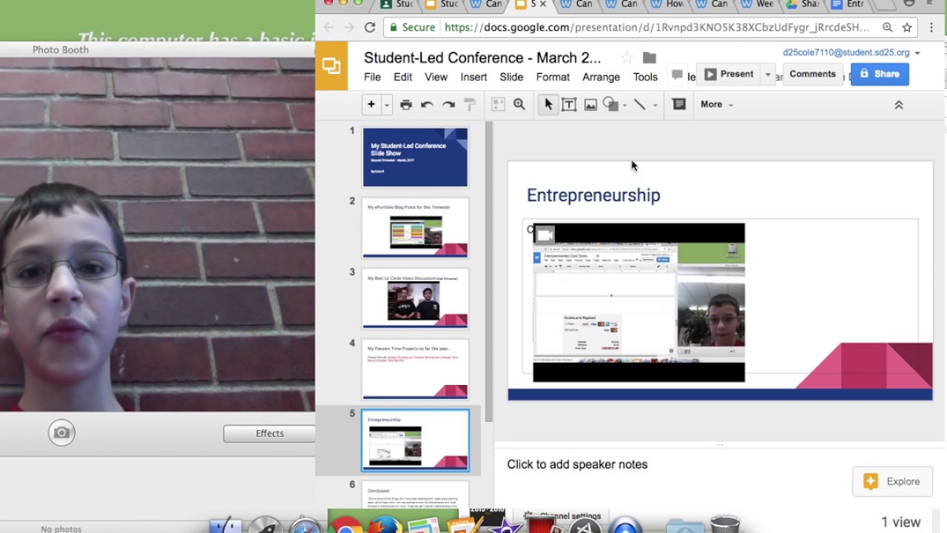Select the zoom magnifier tool
The image size is (947, 533).
(x=519, y=104)
